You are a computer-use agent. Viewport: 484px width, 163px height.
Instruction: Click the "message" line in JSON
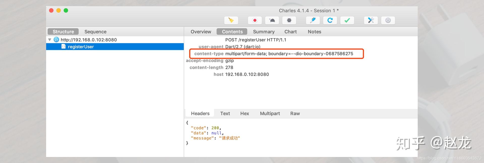[x=215, y=138]
